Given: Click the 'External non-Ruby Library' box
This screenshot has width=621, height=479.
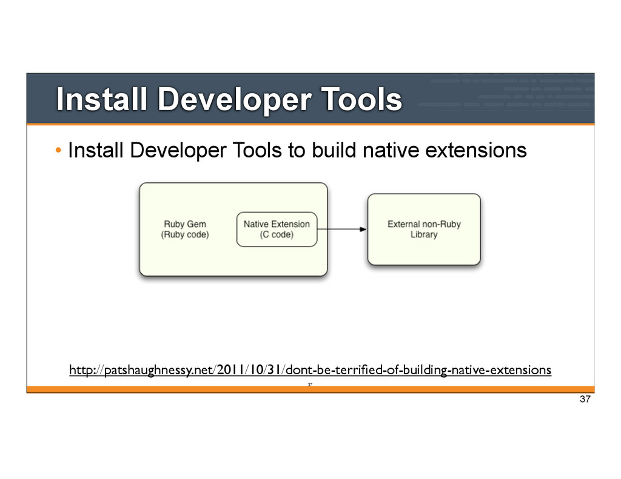Looking at the screenshot, I should pos(424,230).
